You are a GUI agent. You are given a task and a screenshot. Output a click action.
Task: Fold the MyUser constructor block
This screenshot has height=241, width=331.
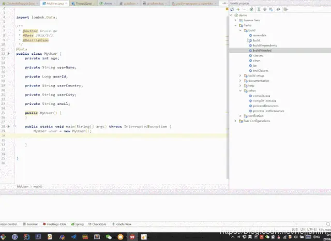pyautogui.click(x=14, y=113)
